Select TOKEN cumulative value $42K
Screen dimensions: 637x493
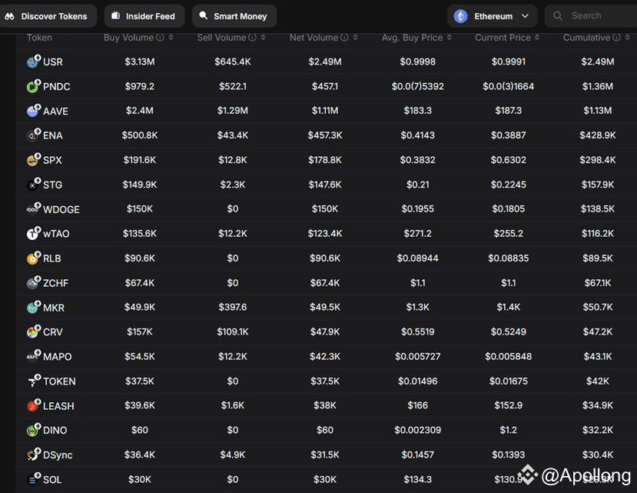(x=598, y=381)
